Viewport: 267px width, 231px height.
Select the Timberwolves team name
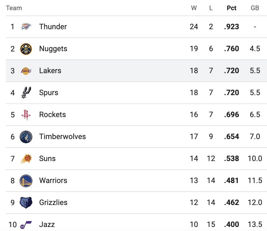(62, 137)
